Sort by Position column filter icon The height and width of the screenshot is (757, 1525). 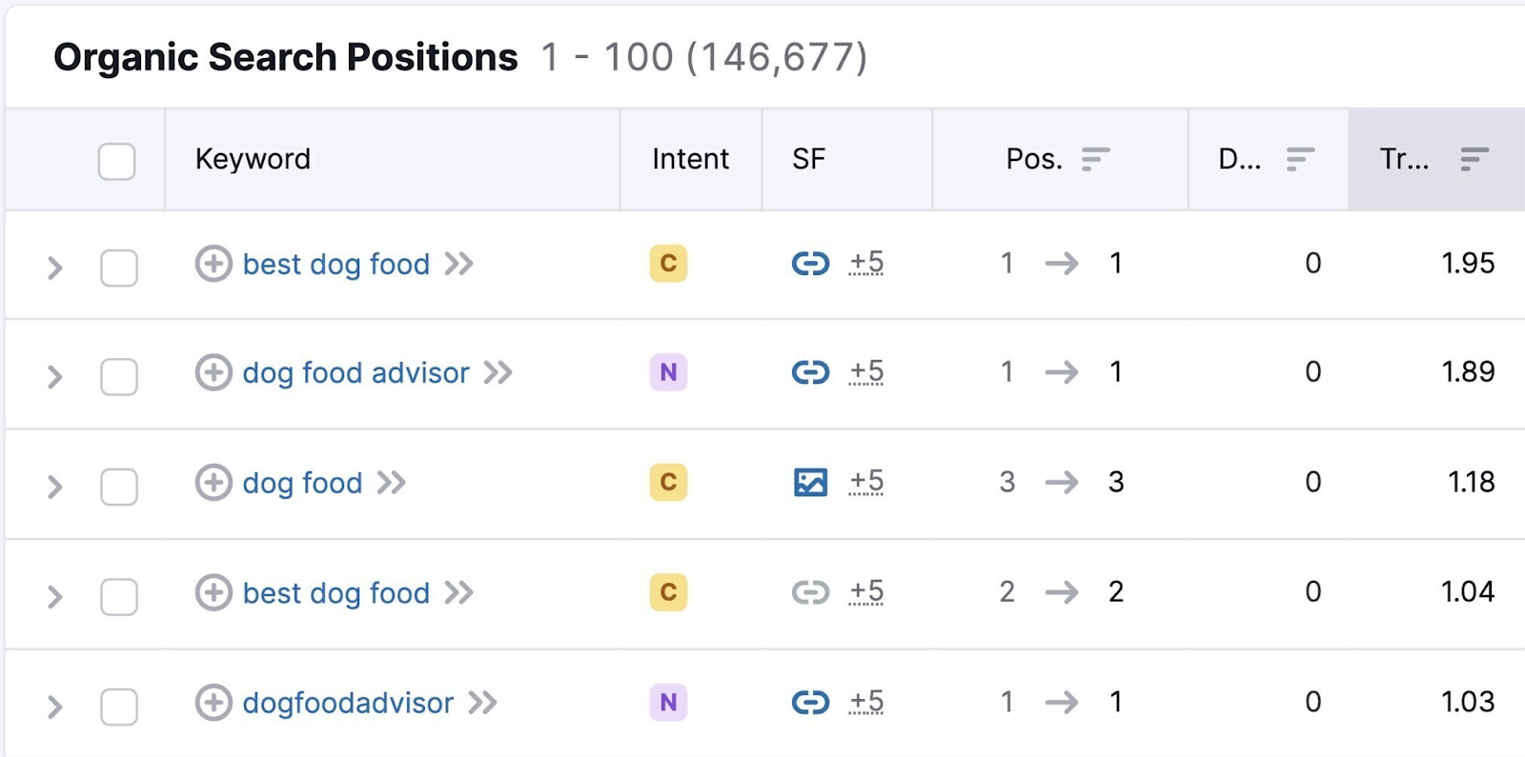point(1095,159)
